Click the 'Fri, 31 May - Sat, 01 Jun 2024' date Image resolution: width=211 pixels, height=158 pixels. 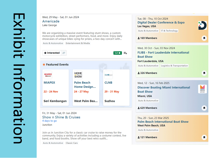point(59,113)
